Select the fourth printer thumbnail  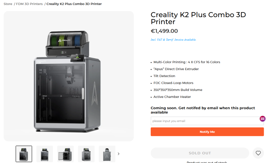coord(86,154)
